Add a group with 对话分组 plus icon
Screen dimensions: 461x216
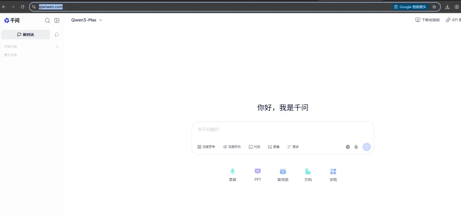click(x=57, y=47)
